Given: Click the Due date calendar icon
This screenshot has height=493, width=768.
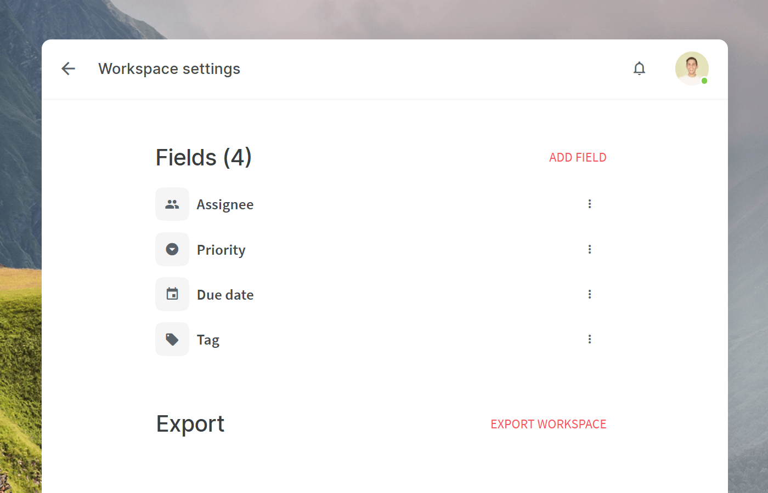Looking at the screenshot, I should point(172,294).
